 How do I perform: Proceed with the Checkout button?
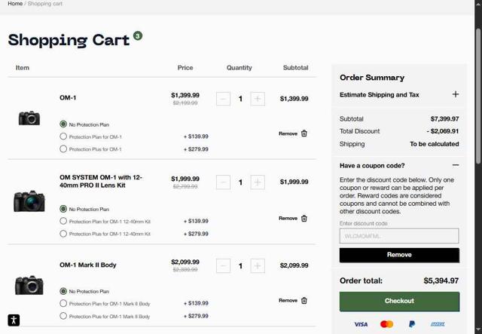tap(399, 302)
